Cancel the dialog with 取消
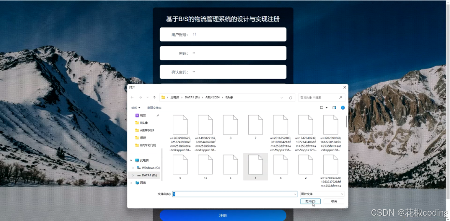 click(334, 201)
